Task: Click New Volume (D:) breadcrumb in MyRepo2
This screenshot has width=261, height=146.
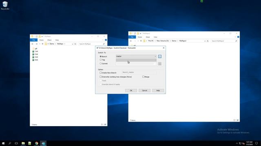Action: (x=163, y=41)
